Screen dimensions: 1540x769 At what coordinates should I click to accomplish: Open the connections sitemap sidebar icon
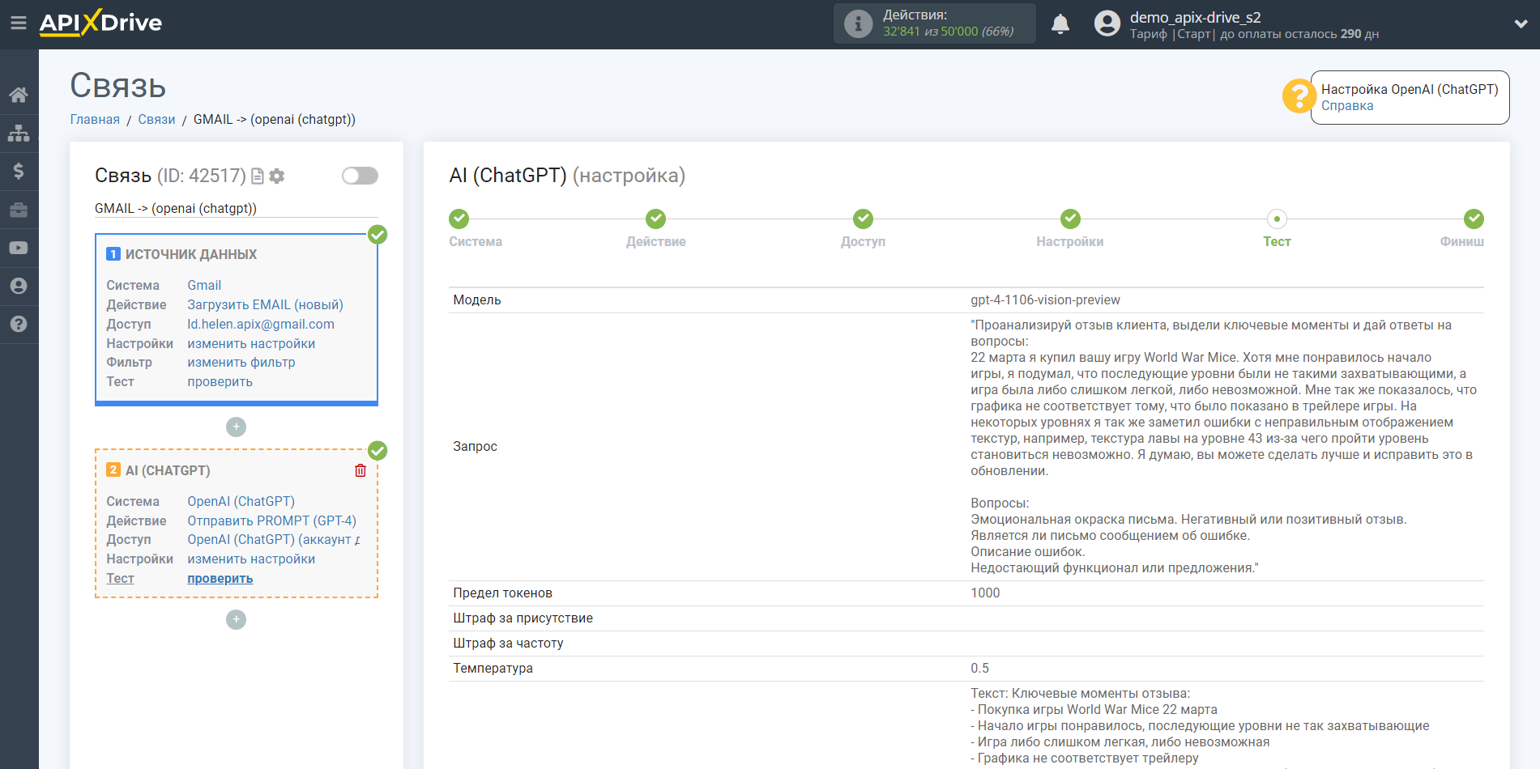[19, 133]
